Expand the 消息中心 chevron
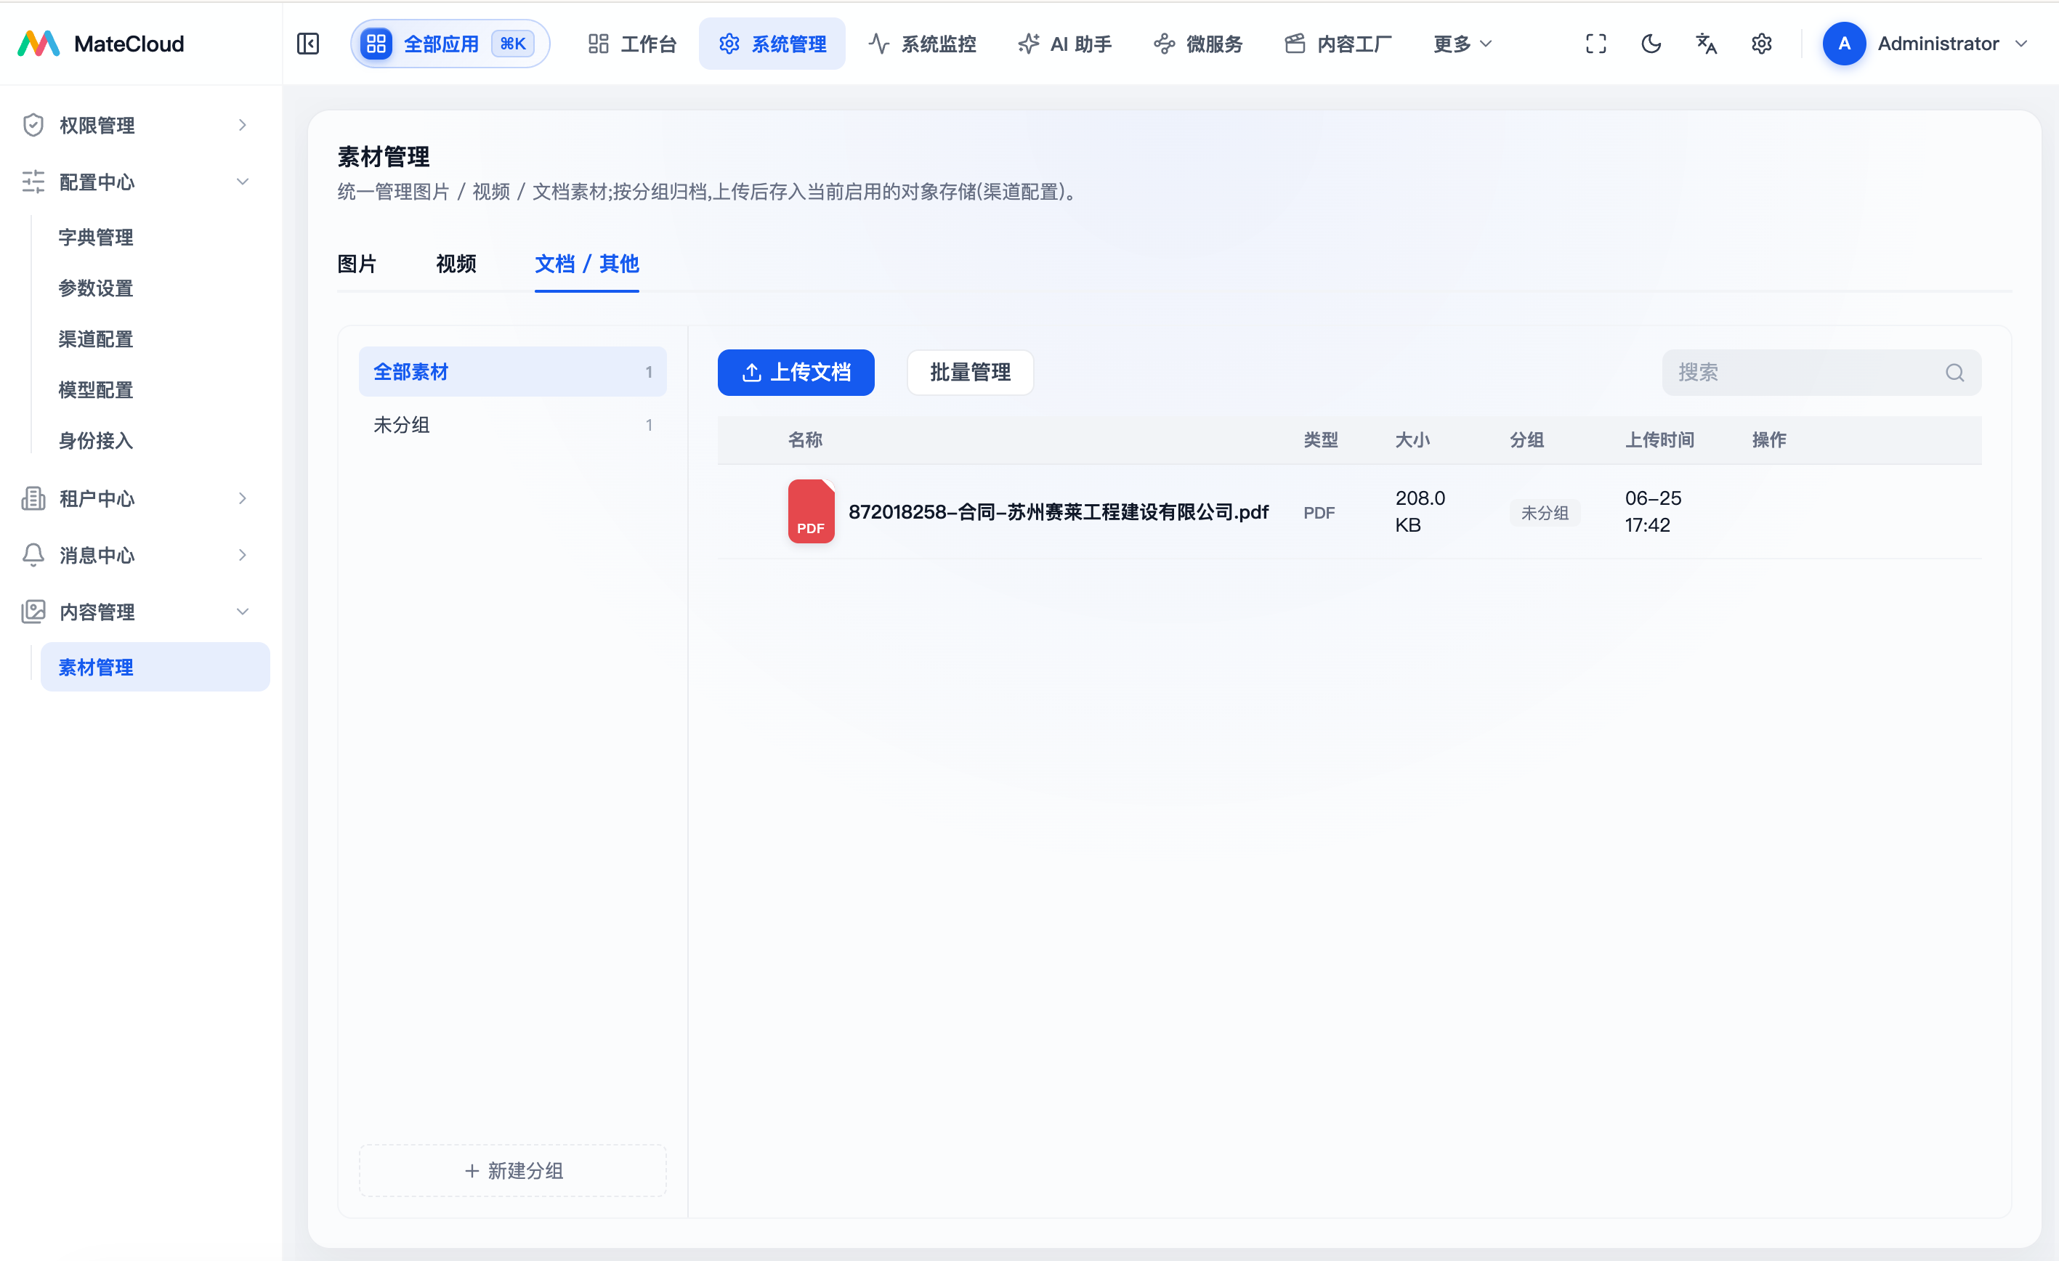Image resolution: width=2059 pixels, height=1261 pixels. (243, 555)
